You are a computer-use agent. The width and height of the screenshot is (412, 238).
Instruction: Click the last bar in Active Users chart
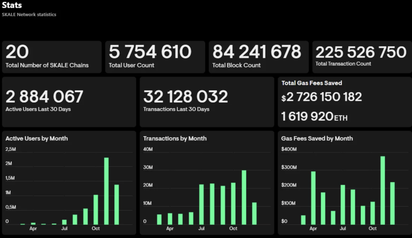(117, 205)
